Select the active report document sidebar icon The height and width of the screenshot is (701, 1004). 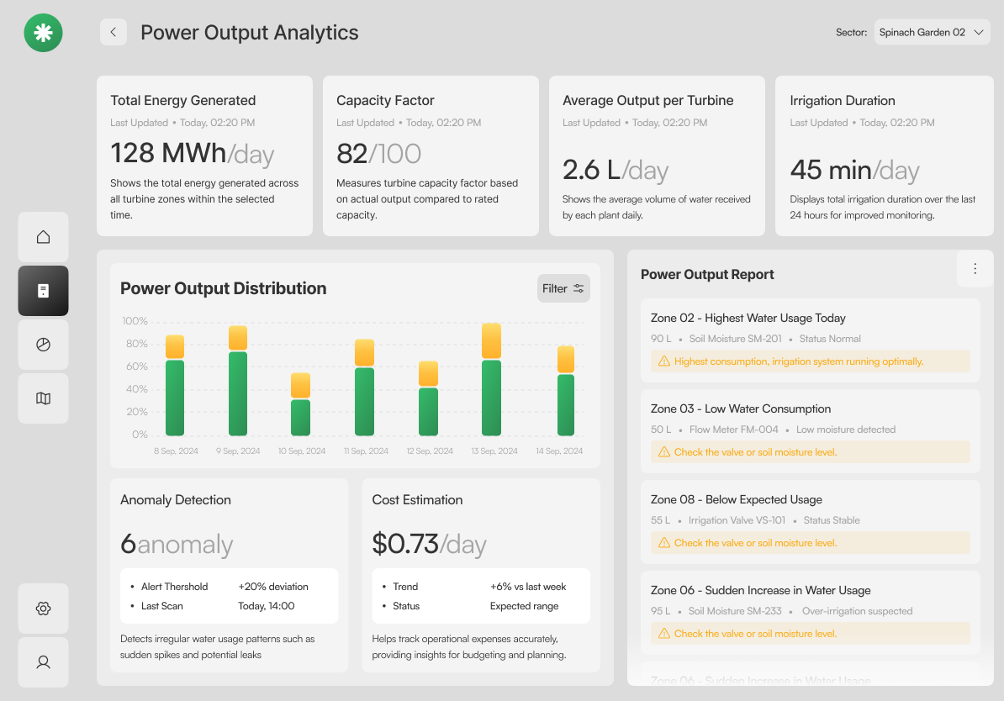(43, 291)
